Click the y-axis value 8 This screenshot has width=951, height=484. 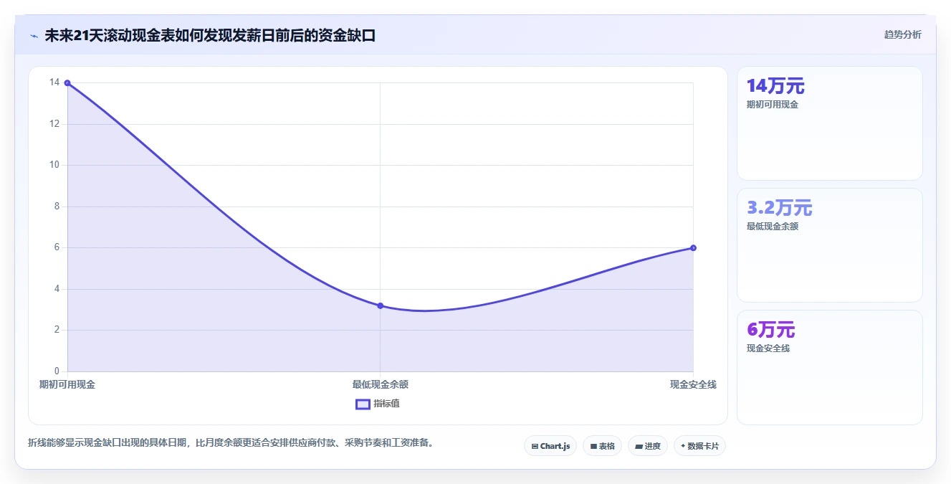point(57,207)
